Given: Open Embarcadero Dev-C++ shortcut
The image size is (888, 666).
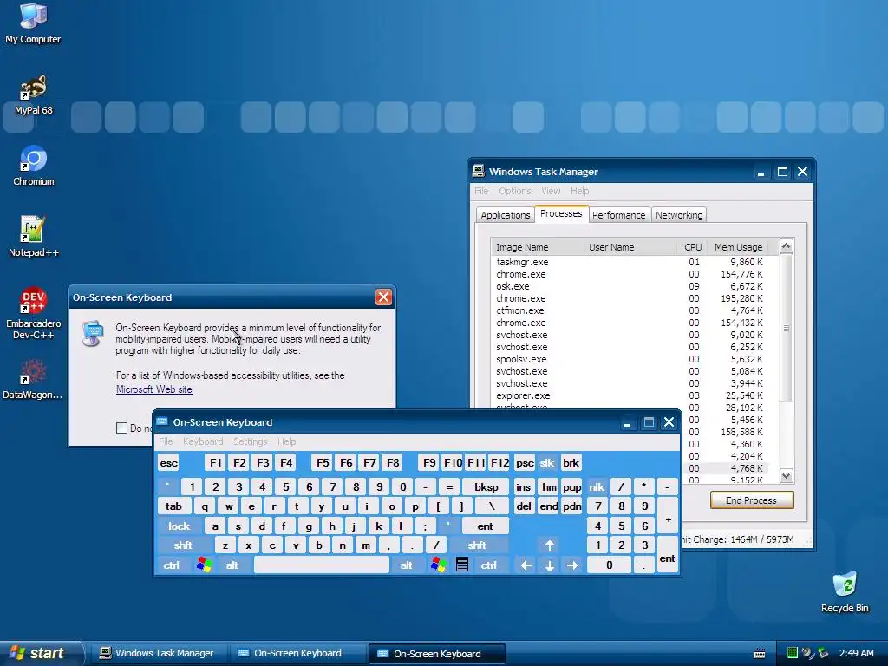Looking at the screenshot, I should 33,312.
